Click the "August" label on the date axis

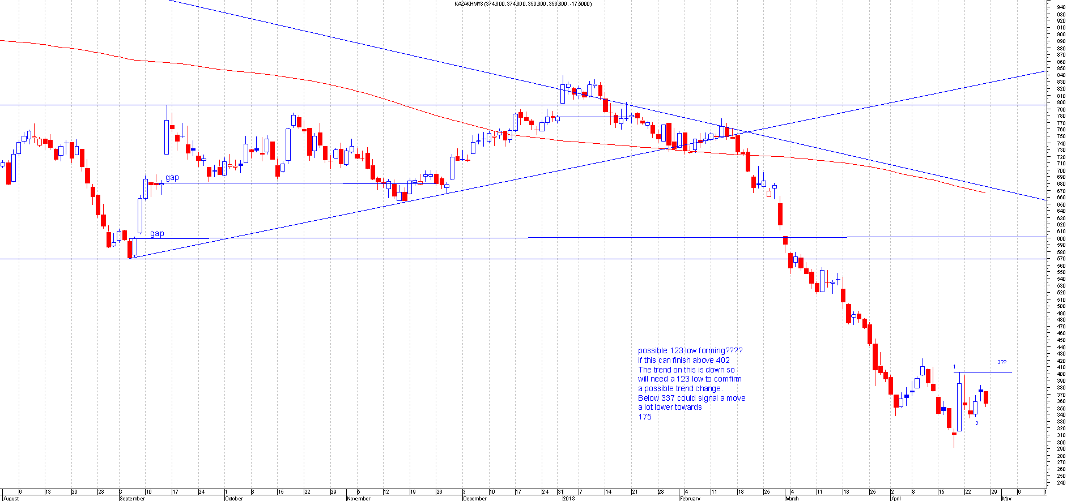point(11,498)
